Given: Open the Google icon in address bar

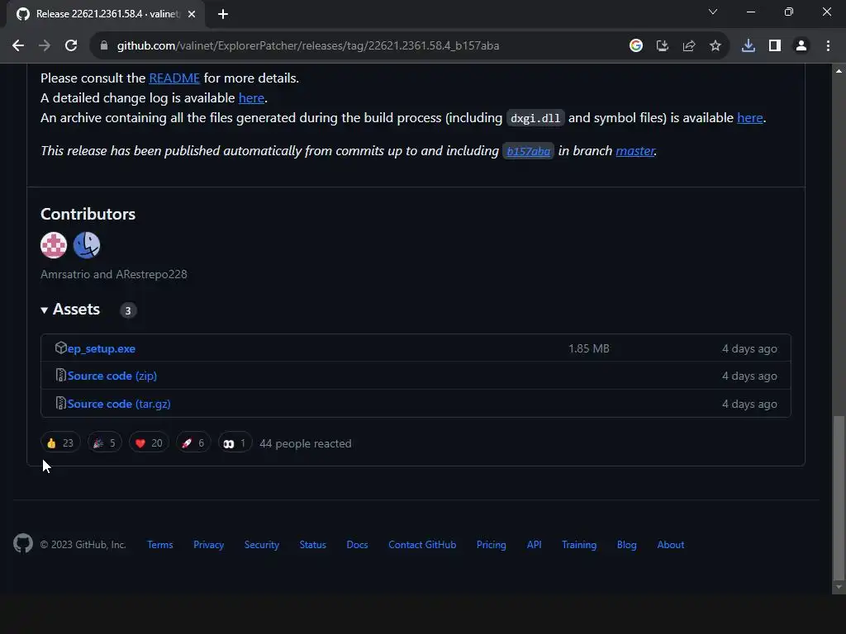Looking at the screenshot, I should (x=636, y=46).
